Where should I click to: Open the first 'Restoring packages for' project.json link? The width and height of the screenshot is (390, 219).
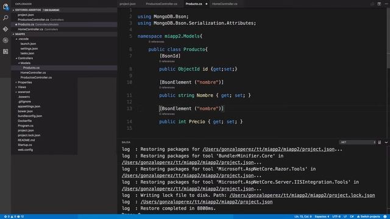pyautogui.click(x=268, y=149)
